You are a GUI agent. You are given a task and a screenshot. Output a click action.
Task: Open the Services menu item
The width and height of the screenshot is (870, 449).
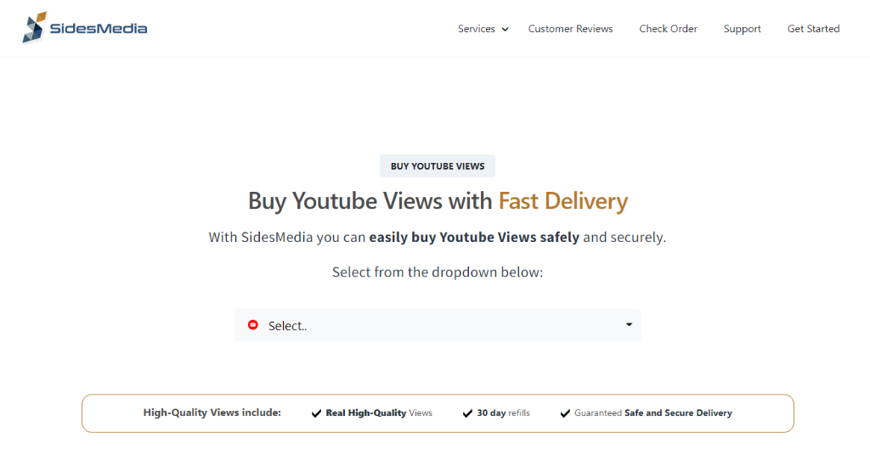pos(476,29)
